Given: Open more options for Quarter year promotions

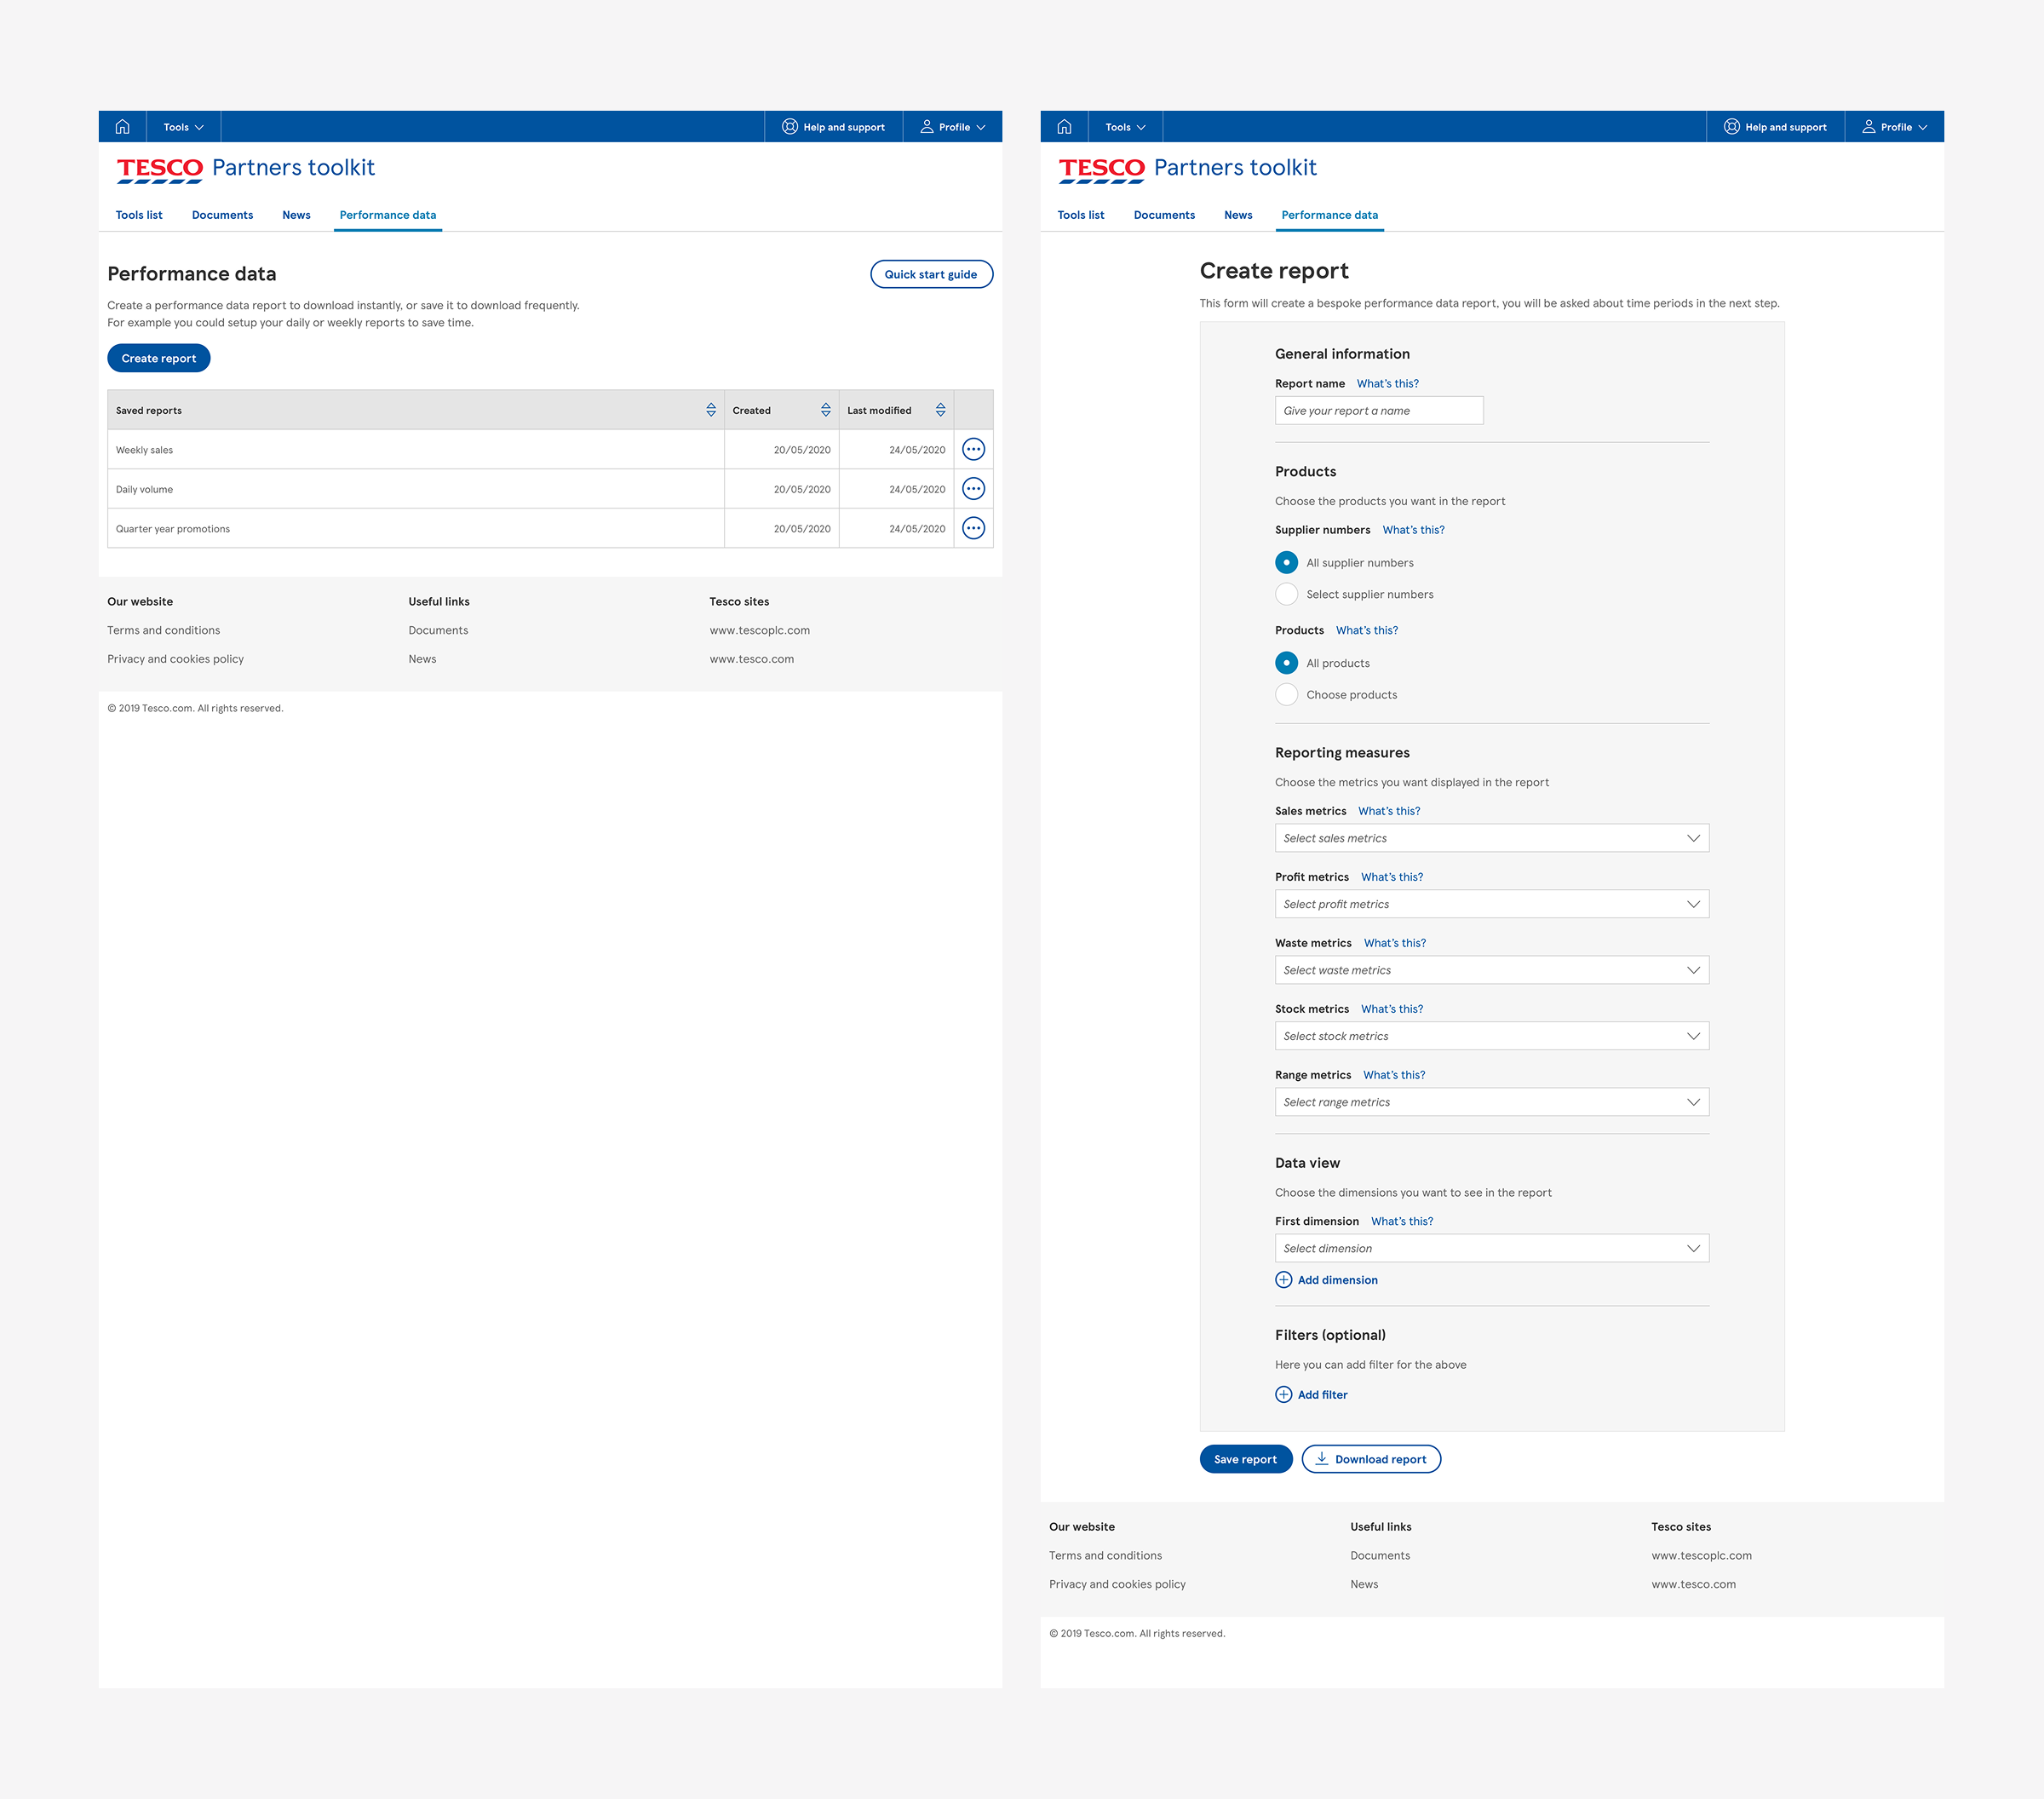Looking at the screenshot, I should point(973,528).
